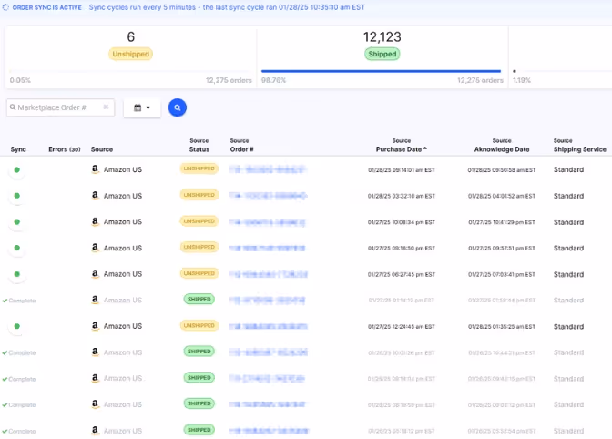This screenshot has width=612, height=439.
Task: Click UNSHIPPED badge in the 01/27/25 06:27:45 pm row
Action: click(199, 273)
